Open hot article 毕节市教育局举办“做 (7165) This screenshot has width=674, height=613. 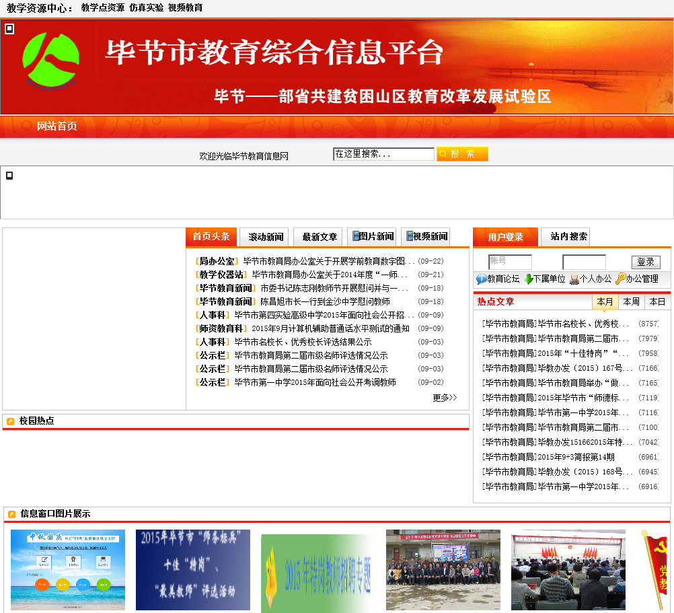pos(556,383)
